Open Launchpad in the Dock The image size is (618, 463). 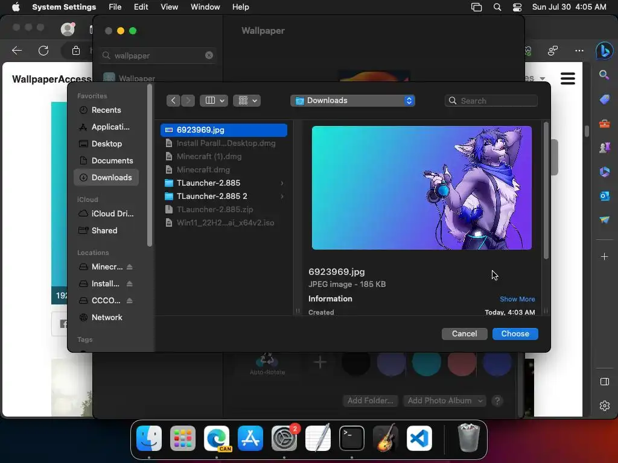(x=183, y=438)
